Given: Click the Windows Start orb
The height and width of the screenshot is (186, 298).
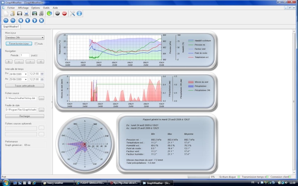Looking at the screenshot, I should pyautogui.click(x=6, y=183).
